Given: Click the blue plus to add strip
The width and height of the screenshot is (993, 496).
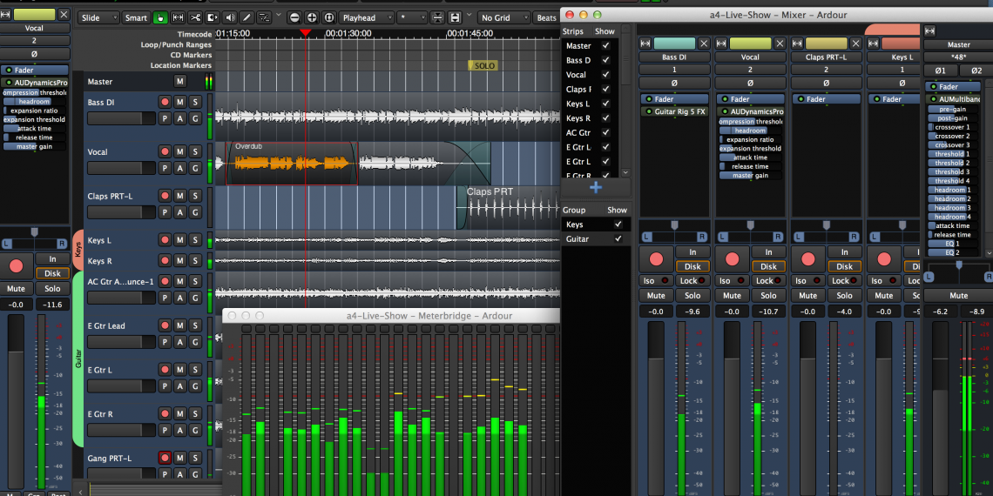Looking at the screenshot, I should click(596, 187).
